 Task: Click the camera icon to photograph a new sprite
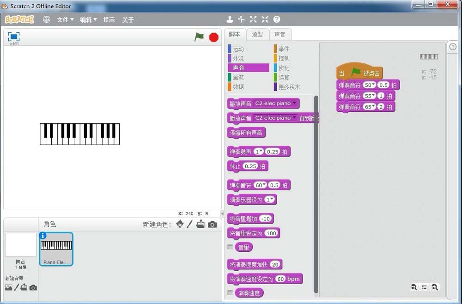(x=212, y=224)
